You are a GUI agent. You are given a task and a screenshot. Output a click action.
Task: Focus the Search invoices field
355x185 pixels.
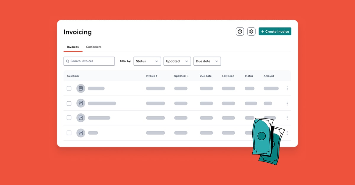pos(89,61)
